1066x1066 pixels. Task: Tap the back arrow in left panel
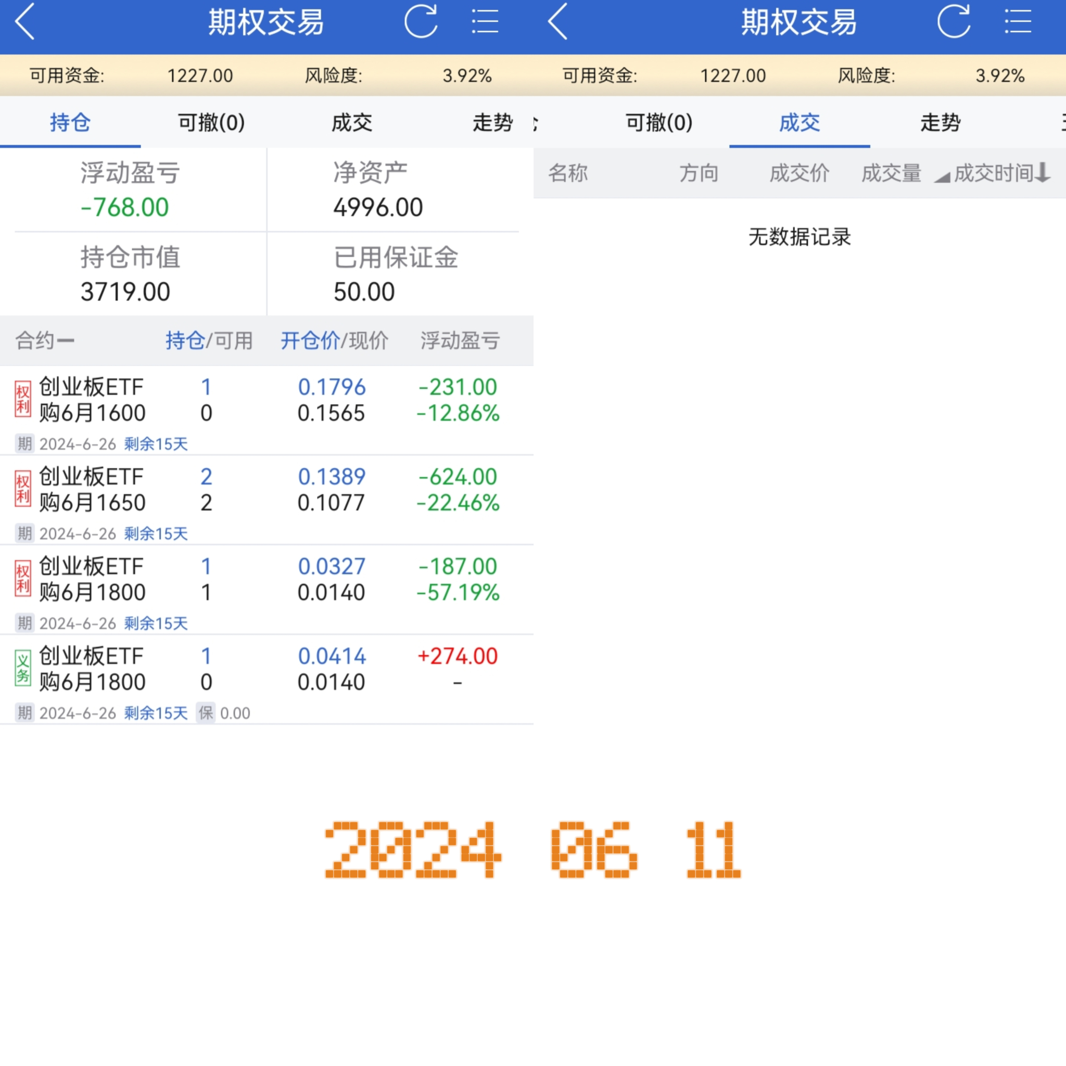25,22
